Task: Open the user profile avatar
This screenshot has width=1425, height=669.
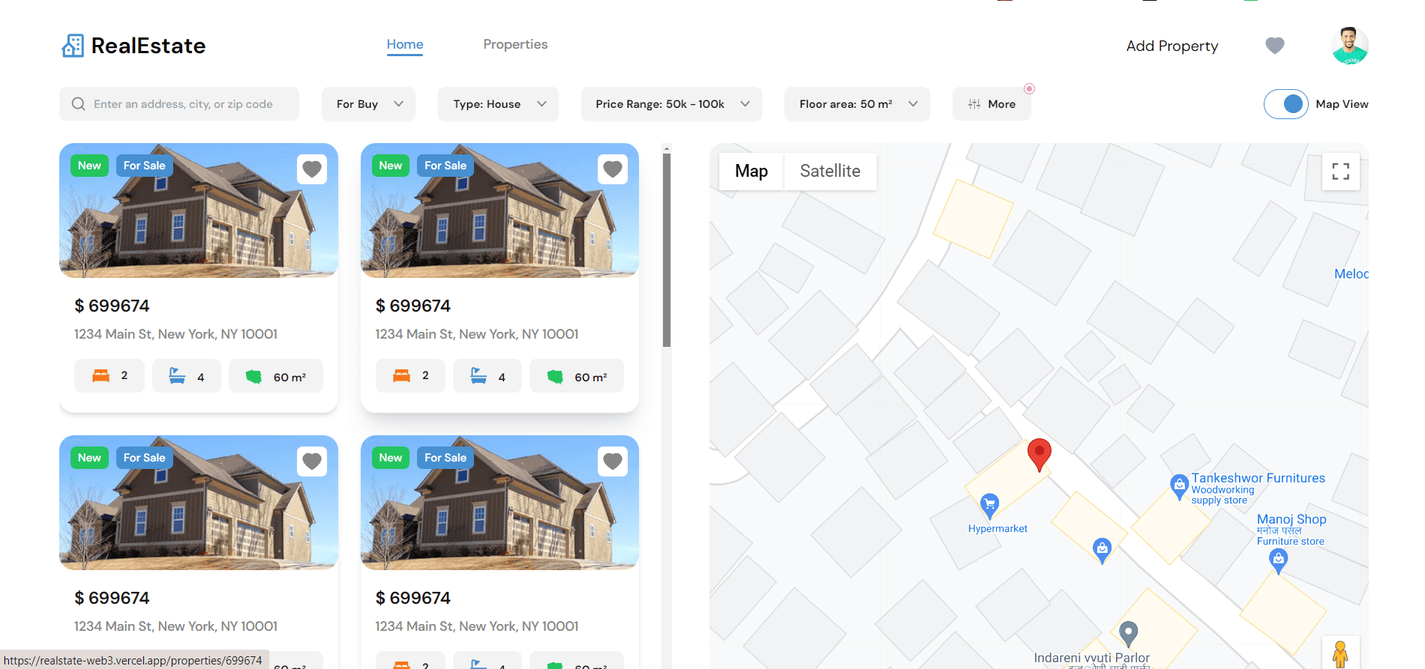Action: 1350,46
